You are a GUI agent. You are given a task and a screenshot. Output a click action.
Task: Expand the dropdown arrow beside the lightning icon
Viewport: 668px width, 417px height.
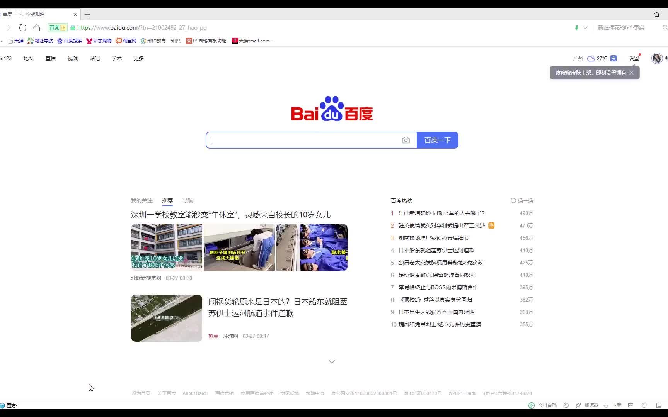click(585, 28)
